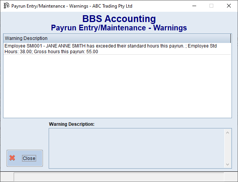Select the JANE ANNE SMITH warning row
The width and height of the screenshot is (238, 182).
click(110, 49)
